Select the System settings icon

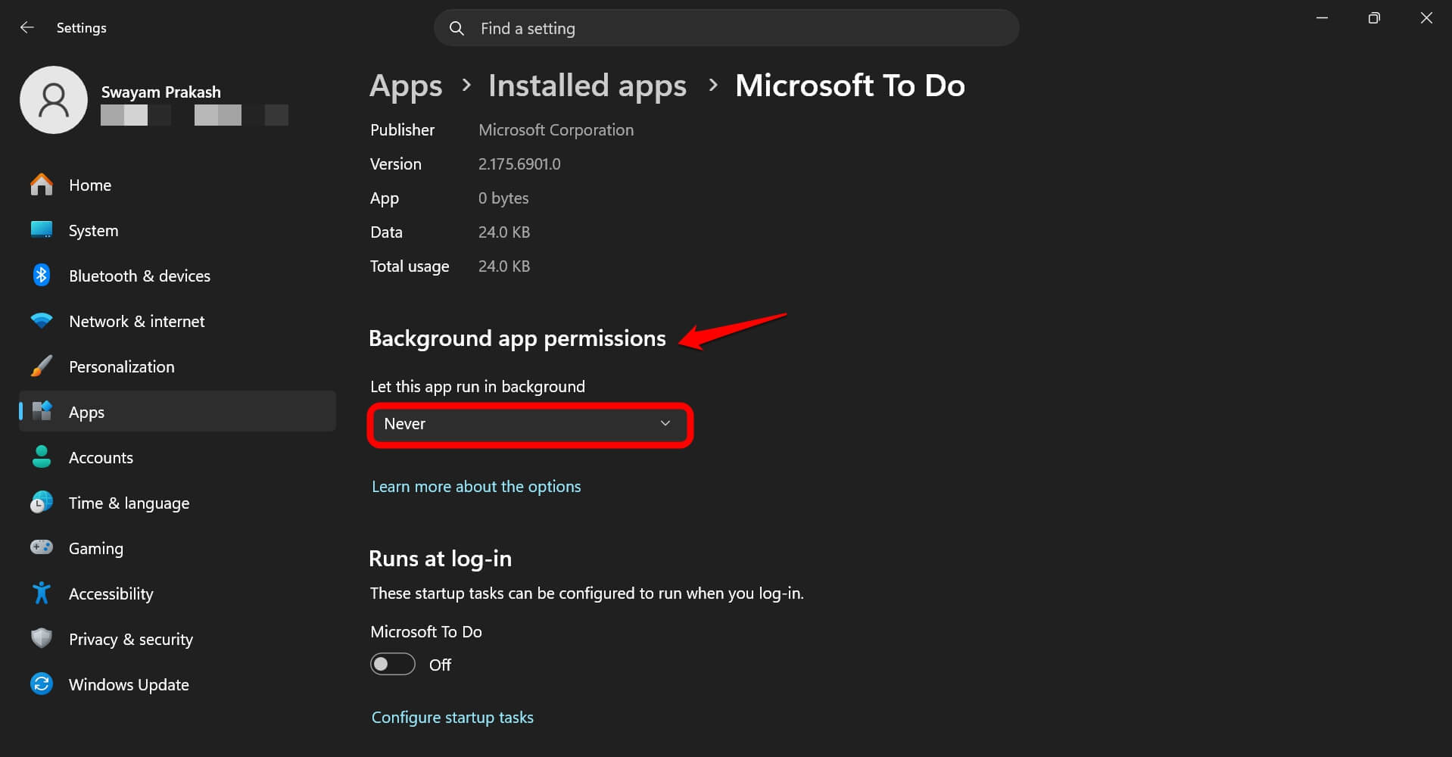[x=93, y=230]
